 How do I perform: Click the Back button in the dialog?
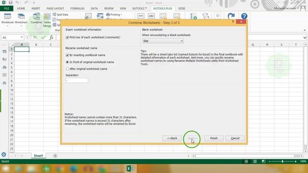pos(172,138)
